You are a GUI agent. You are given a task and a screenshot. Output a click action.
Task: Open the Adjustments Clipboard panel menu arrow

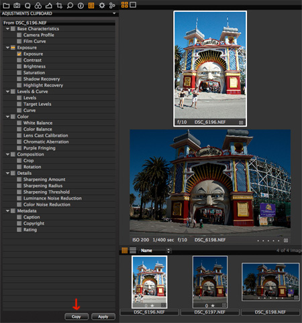[114, 13]
